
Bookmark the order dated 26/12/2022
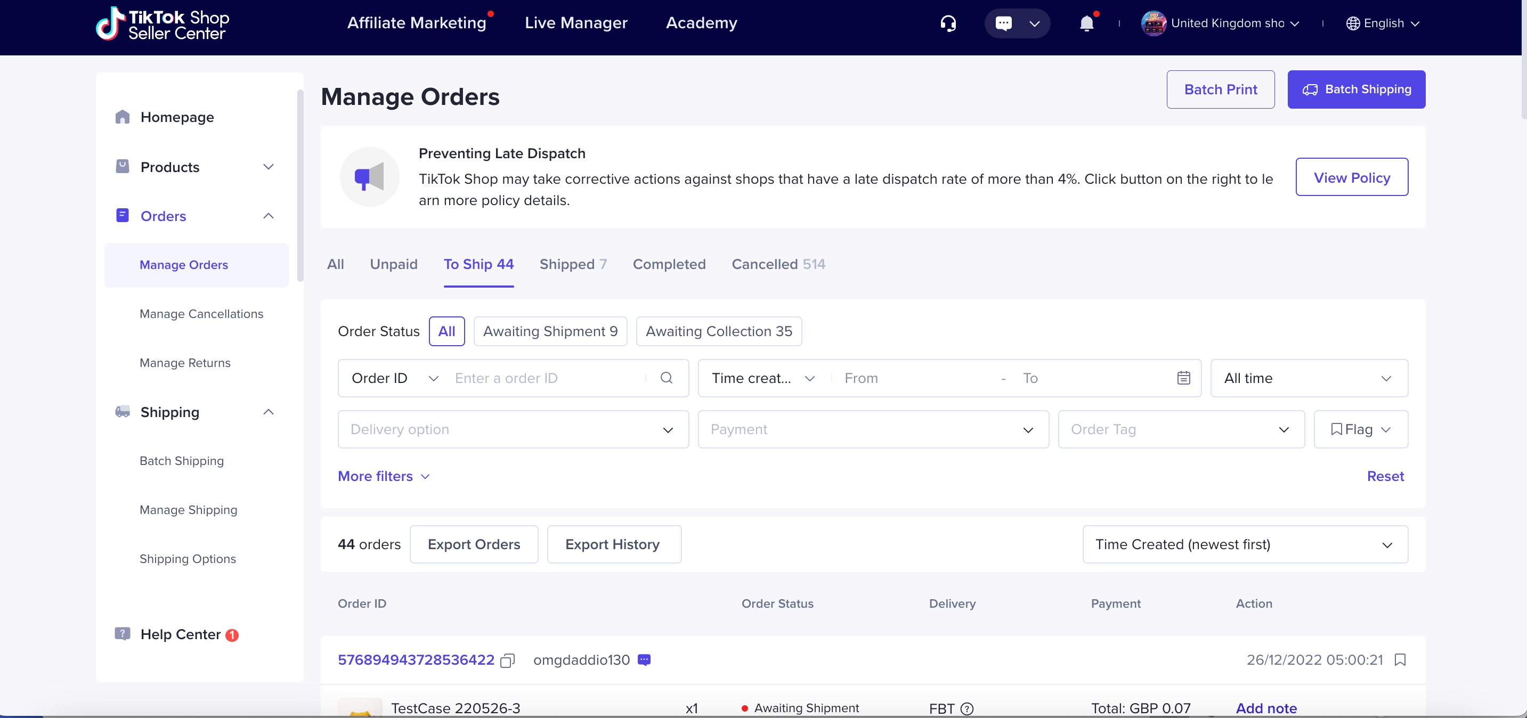[x=1400, y=659]
